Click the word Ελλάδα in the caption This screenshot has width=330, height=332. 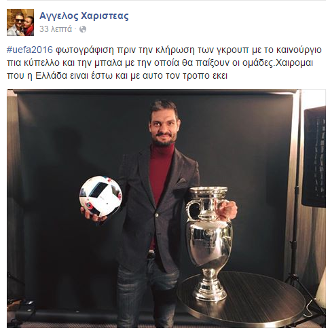52,76
